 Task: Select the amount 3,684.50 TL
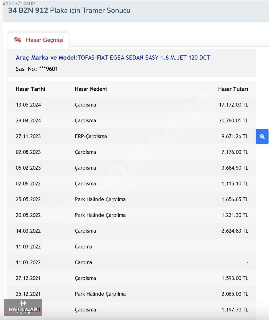coord(235,168)
